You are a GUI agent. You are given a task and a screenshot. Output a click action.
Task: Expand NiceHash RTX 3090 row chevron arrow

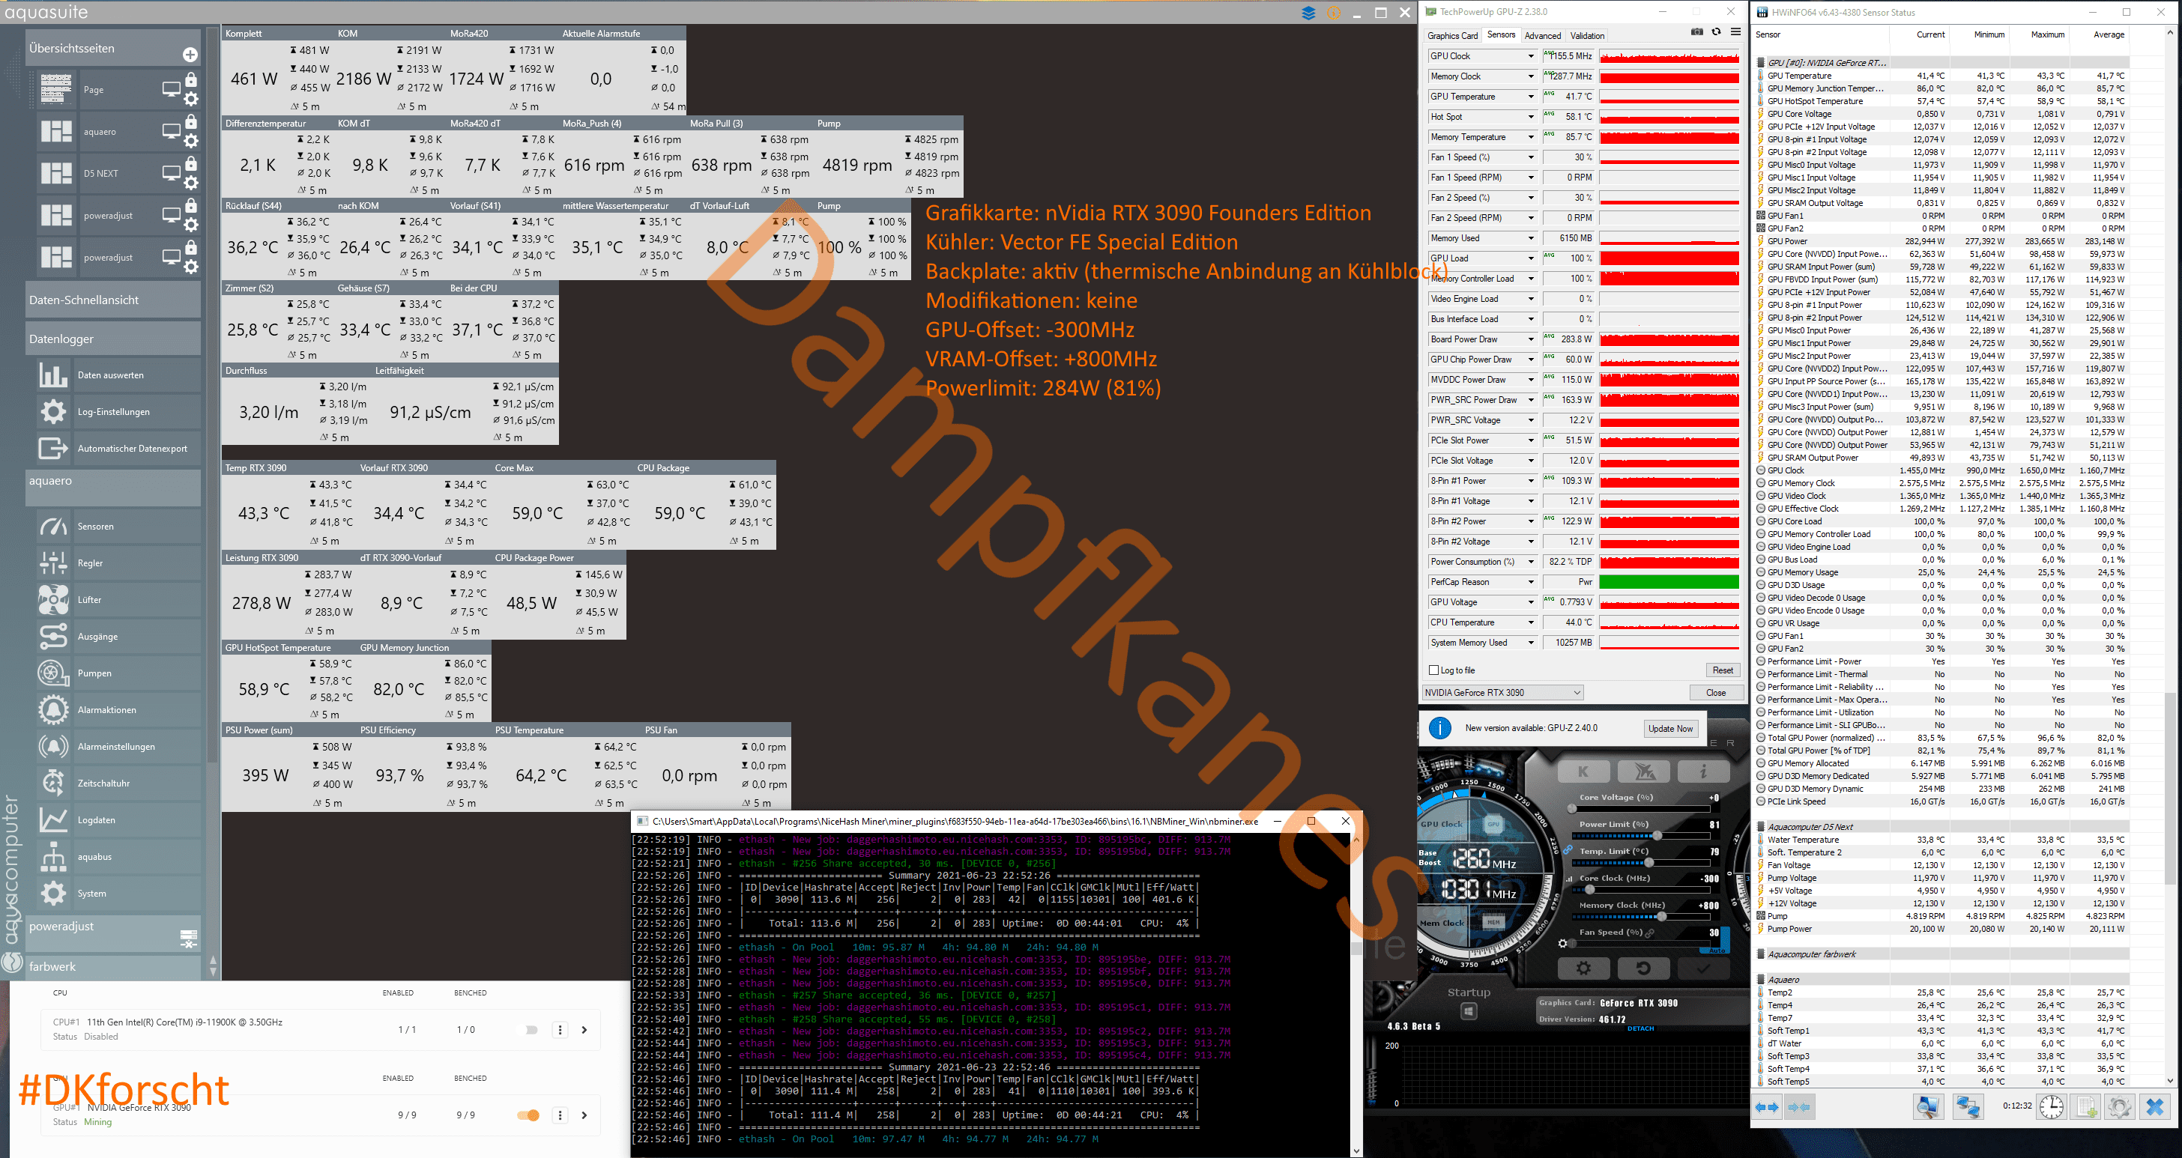(584, 1115)
